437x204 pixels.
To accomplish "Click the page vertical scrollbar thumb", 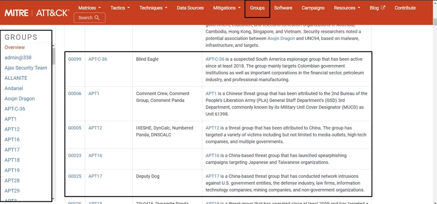I will click(435, 22).
